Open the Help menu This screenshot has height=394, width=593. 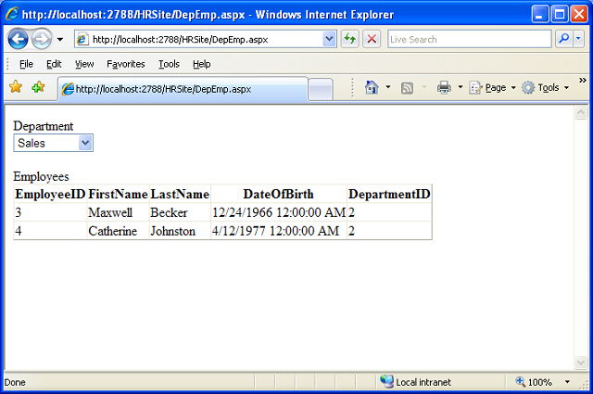tap(202, 64)
